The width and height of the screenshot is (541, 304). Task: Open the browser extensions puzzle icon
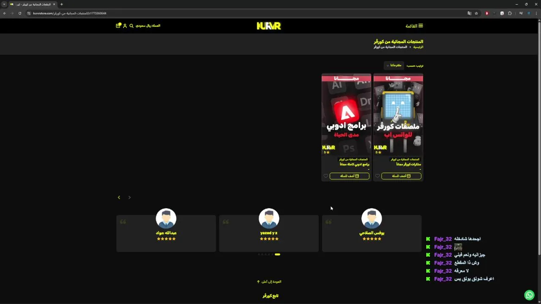(510, 13)
